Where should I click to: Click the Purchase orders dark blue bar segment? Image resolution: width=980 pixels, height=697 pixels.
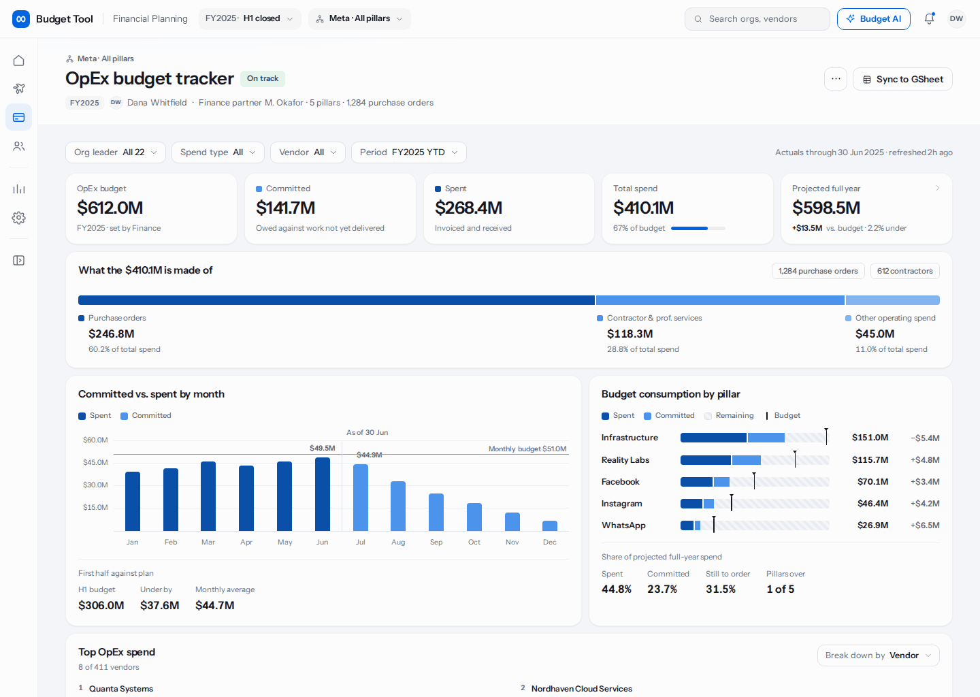[336, 300]
